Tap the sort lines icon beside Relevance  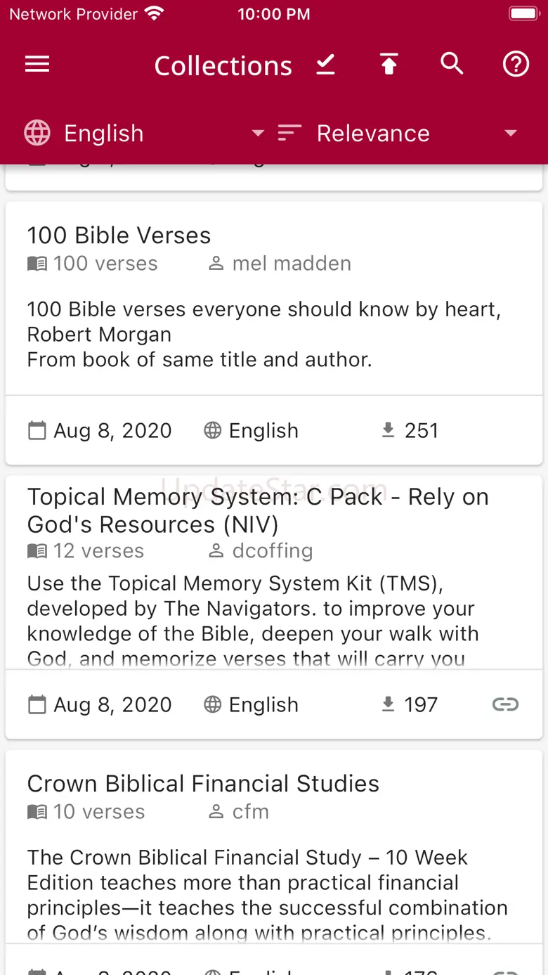(x=289, y=133)
